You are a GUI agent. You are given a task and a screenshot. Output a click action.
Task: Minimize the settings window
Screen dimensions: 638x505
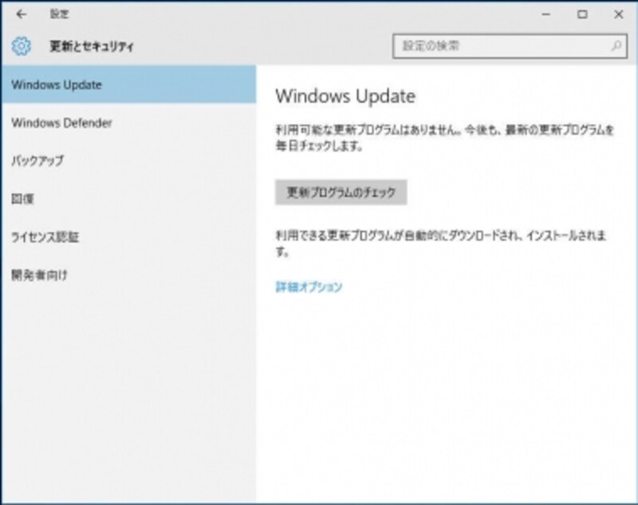[x=546, y=14]
